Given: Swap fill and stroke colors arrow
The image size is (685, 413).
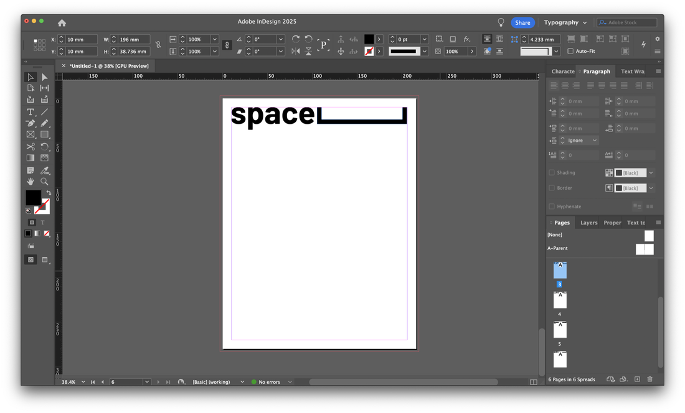Looking at the screenshot, I should tap(49, 192).
